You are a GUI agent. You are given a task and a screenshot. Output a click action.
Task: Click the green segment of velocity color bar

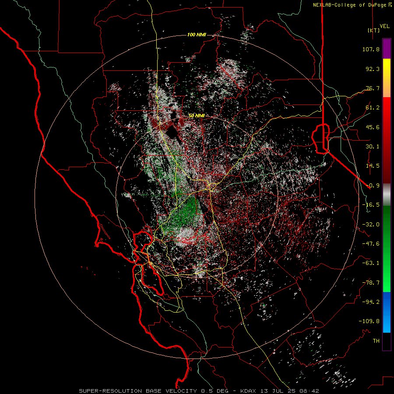pyautogui.click(x=387, y=249)
